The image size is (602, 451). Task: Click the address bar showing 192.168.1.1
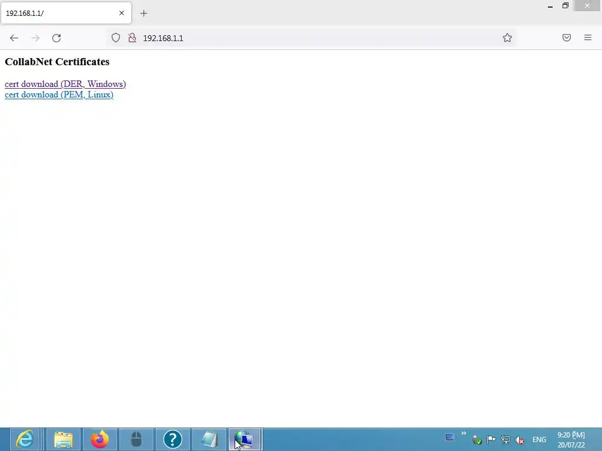(x=311, y=38)
